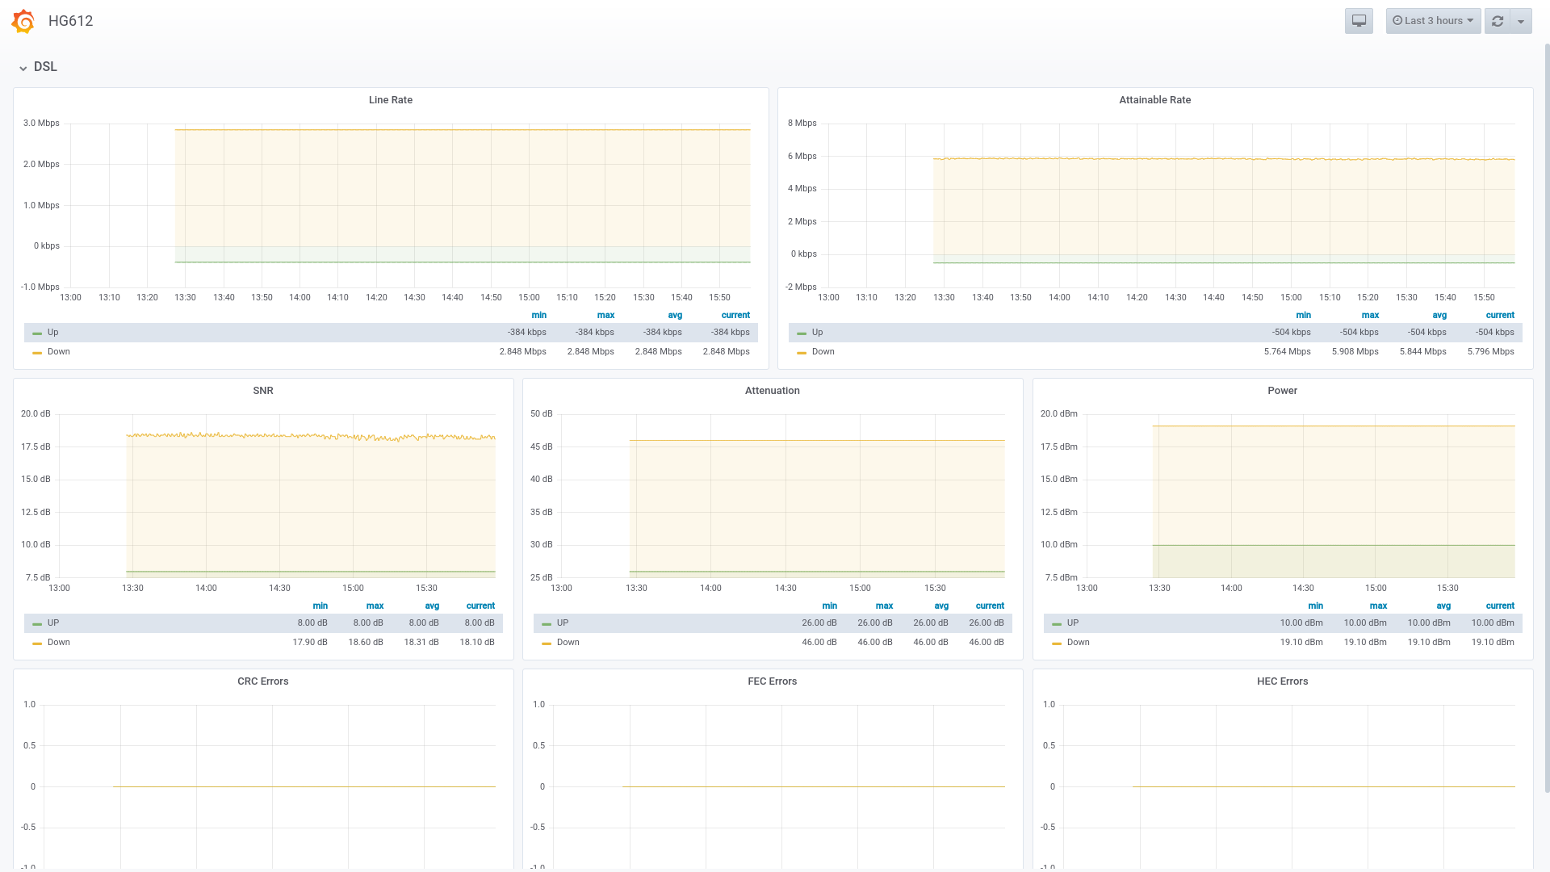Click Down color swatch in SNR legend
Viewport: 1550px width, 872px height.
37,644
